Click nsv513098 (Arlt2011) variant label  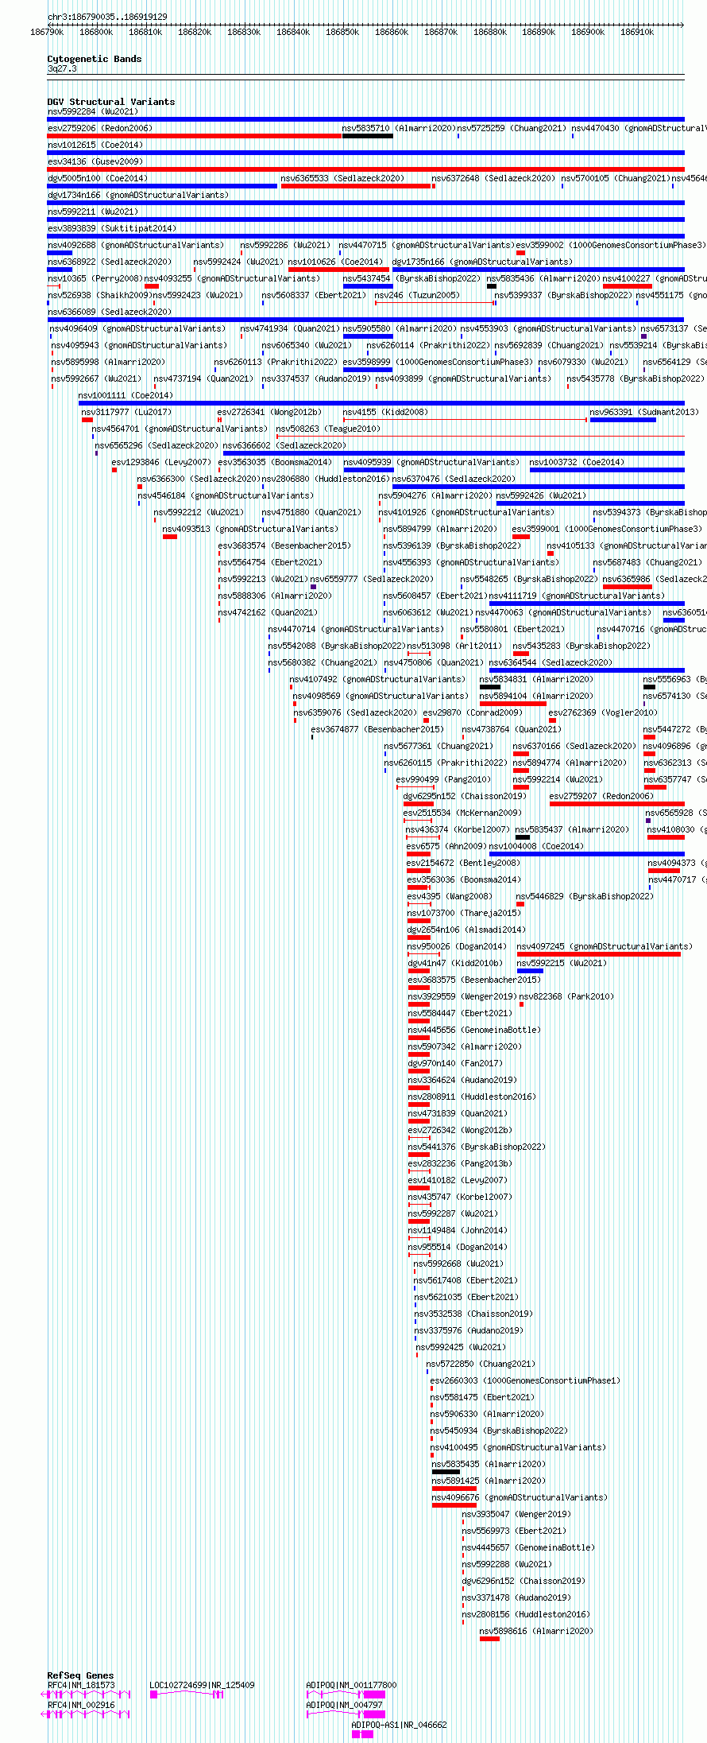point(455,646)
